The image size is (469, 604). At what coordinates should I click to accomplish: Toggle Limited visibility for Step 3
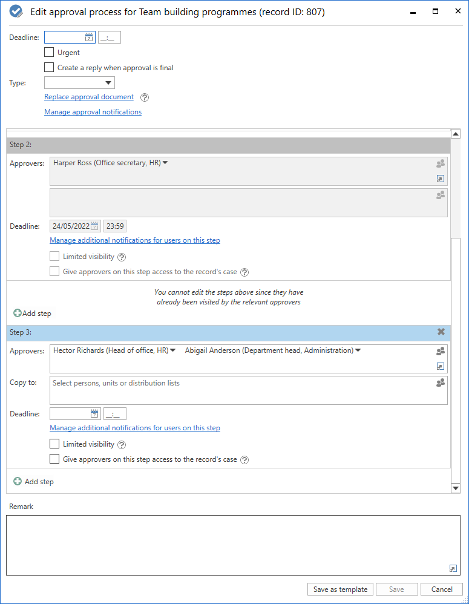point(54,444)
